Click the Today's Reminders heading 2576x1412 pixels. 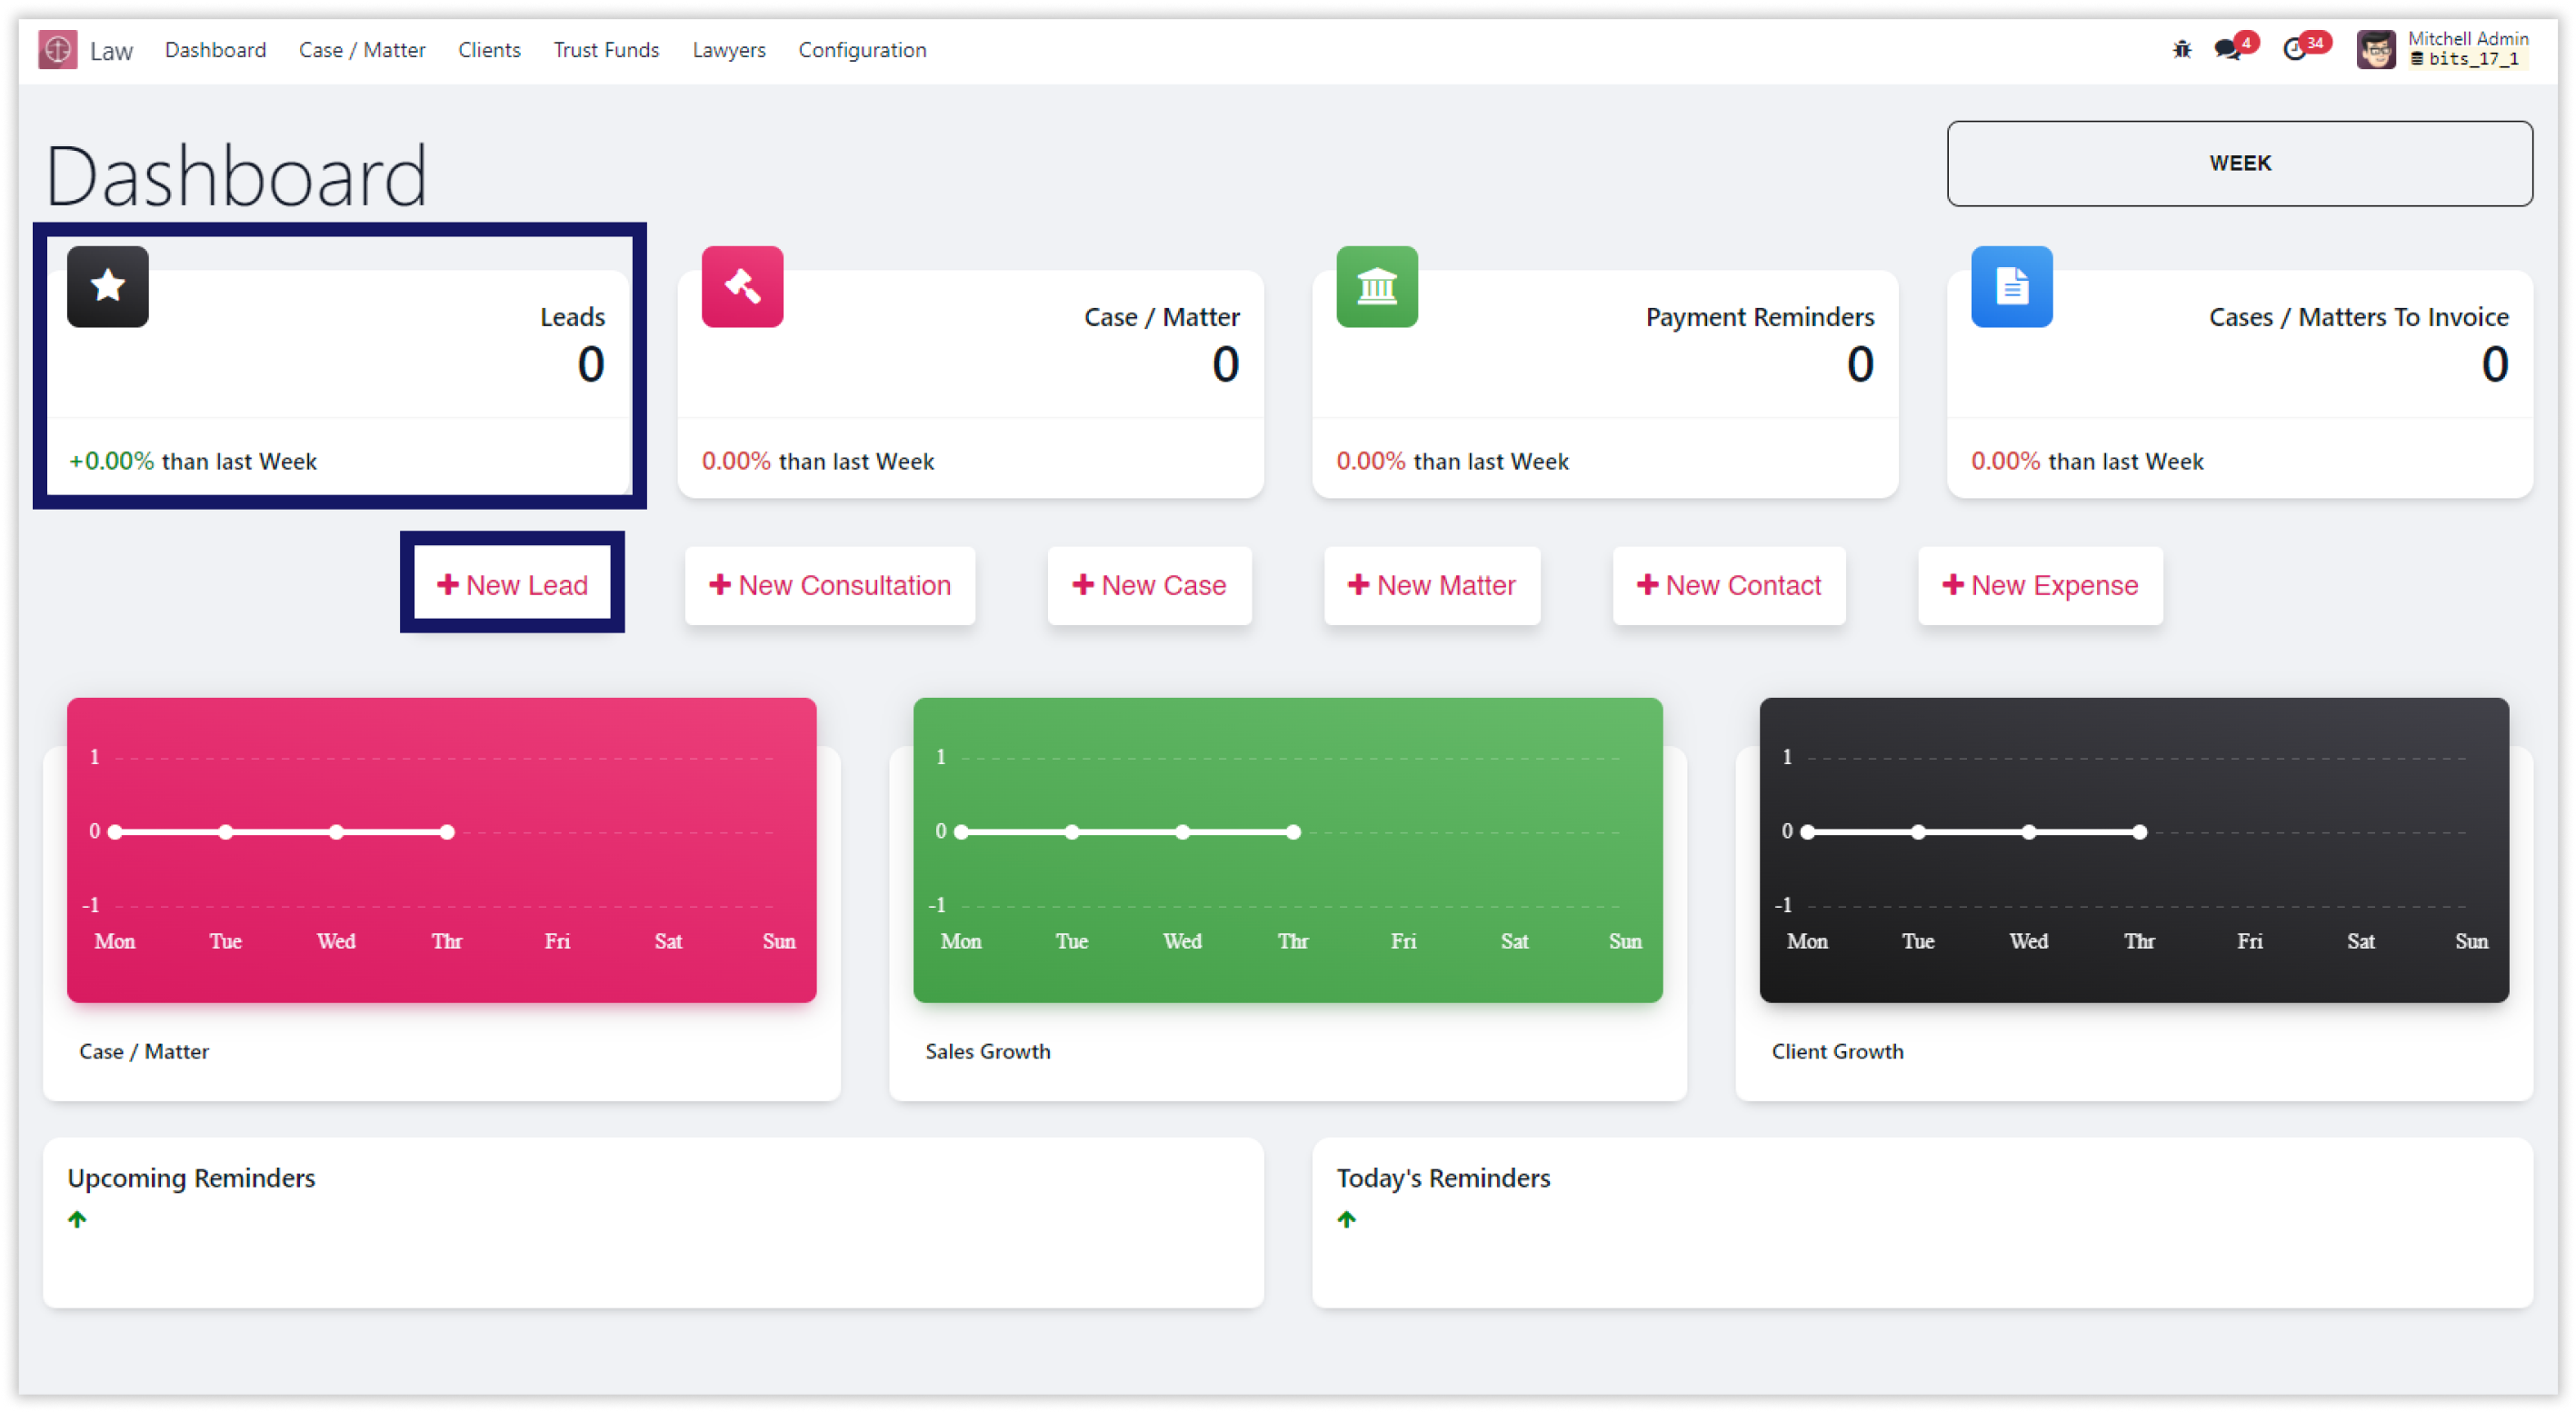click(x=1443, y=1178)
